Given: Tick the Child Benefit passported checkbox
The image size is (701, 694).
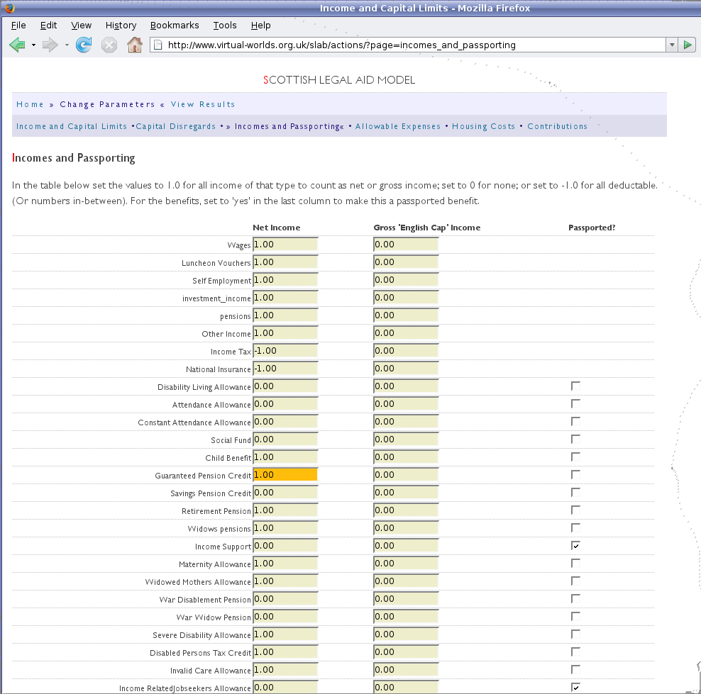Looking at the screenshot, I should [575, 457].
